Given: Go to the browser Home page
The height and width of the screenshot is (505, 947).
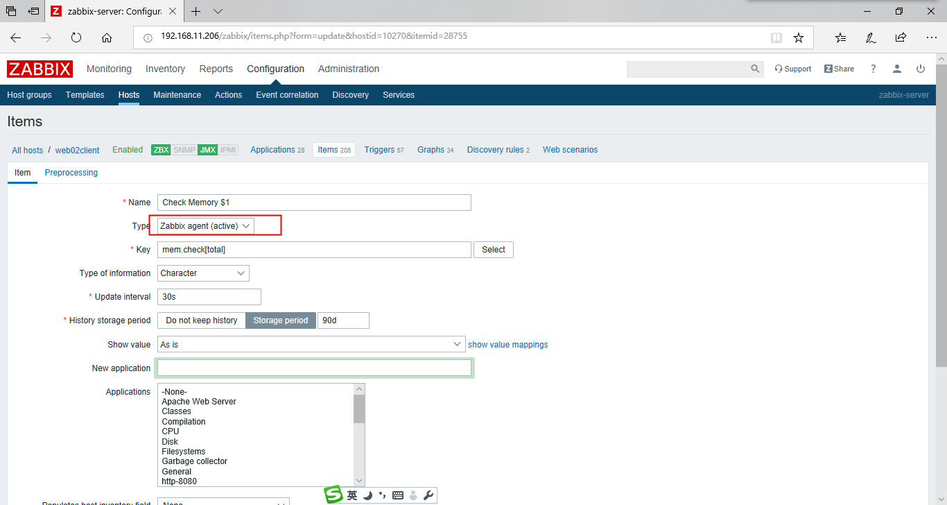Looking at the screenshot, I should (106, 37).
